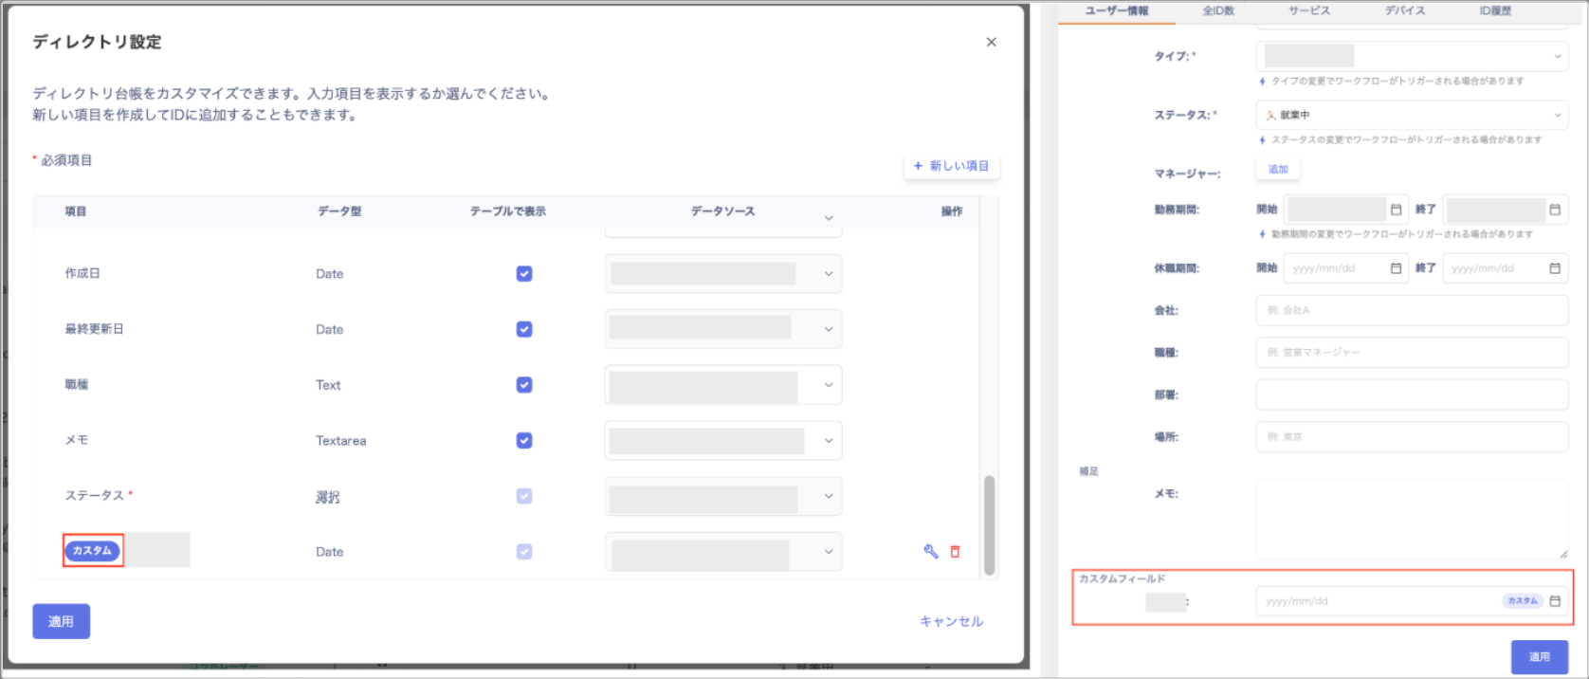Click the 最終更新日 row label
Image resolution: width=1589 pixels, height=679 pixels.
(94, 329)
